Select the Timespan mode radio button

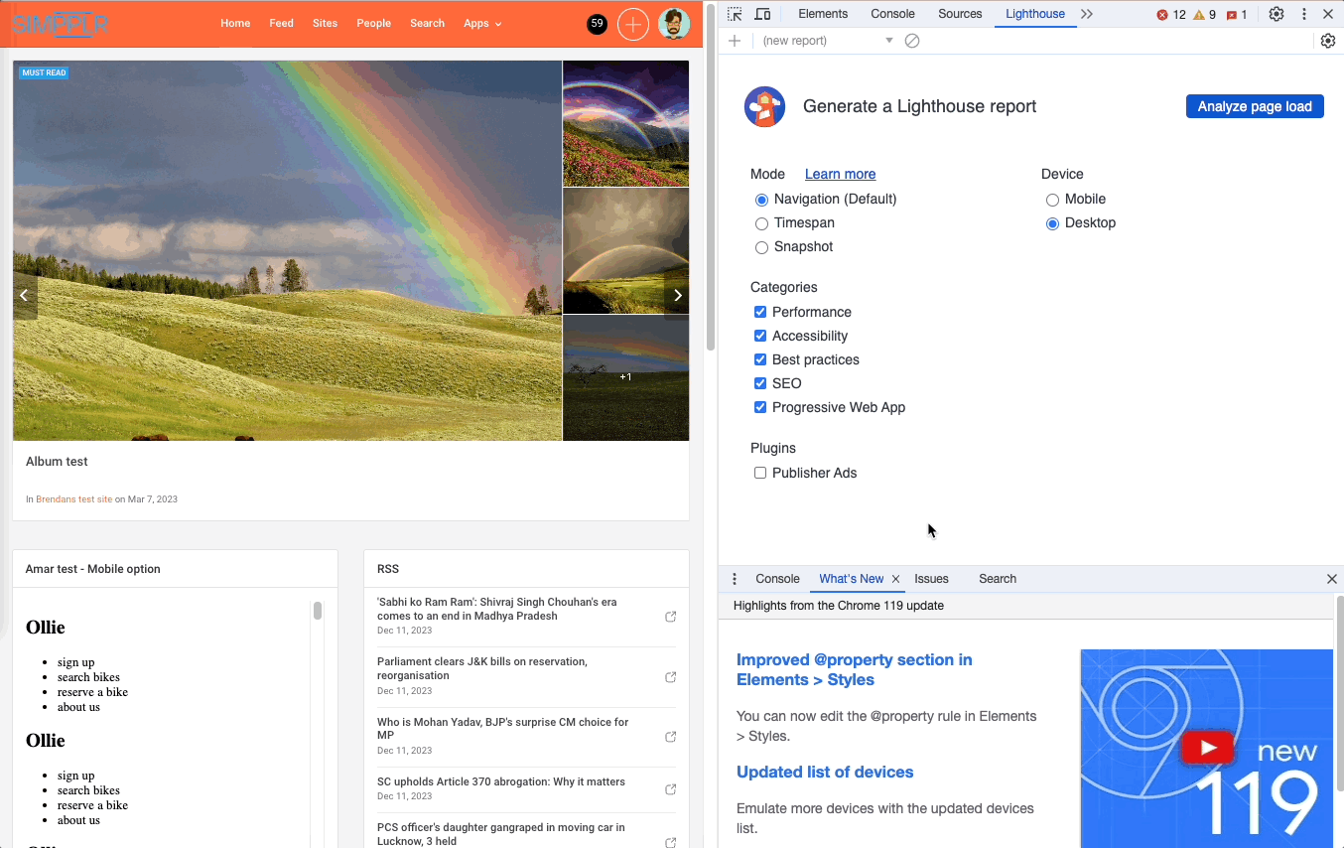pos(761,223)
